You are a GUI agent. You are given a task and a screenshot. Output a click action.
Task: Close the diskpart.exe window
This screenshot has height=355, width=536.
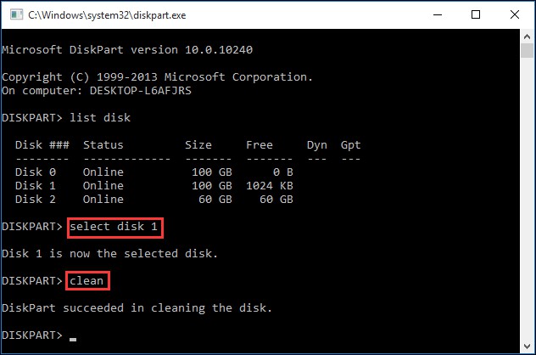pos(515,14)
